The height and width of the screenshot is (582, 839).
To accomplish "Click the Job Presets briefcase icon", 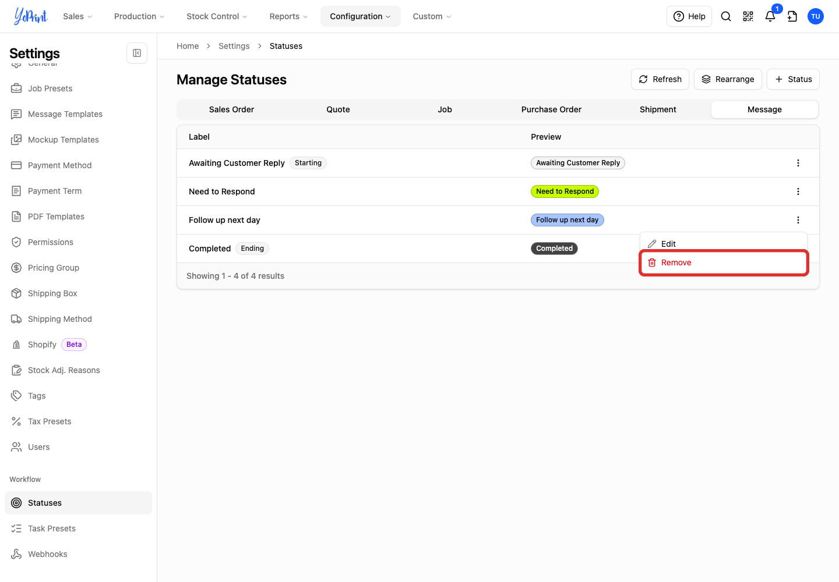I will 16,88.
